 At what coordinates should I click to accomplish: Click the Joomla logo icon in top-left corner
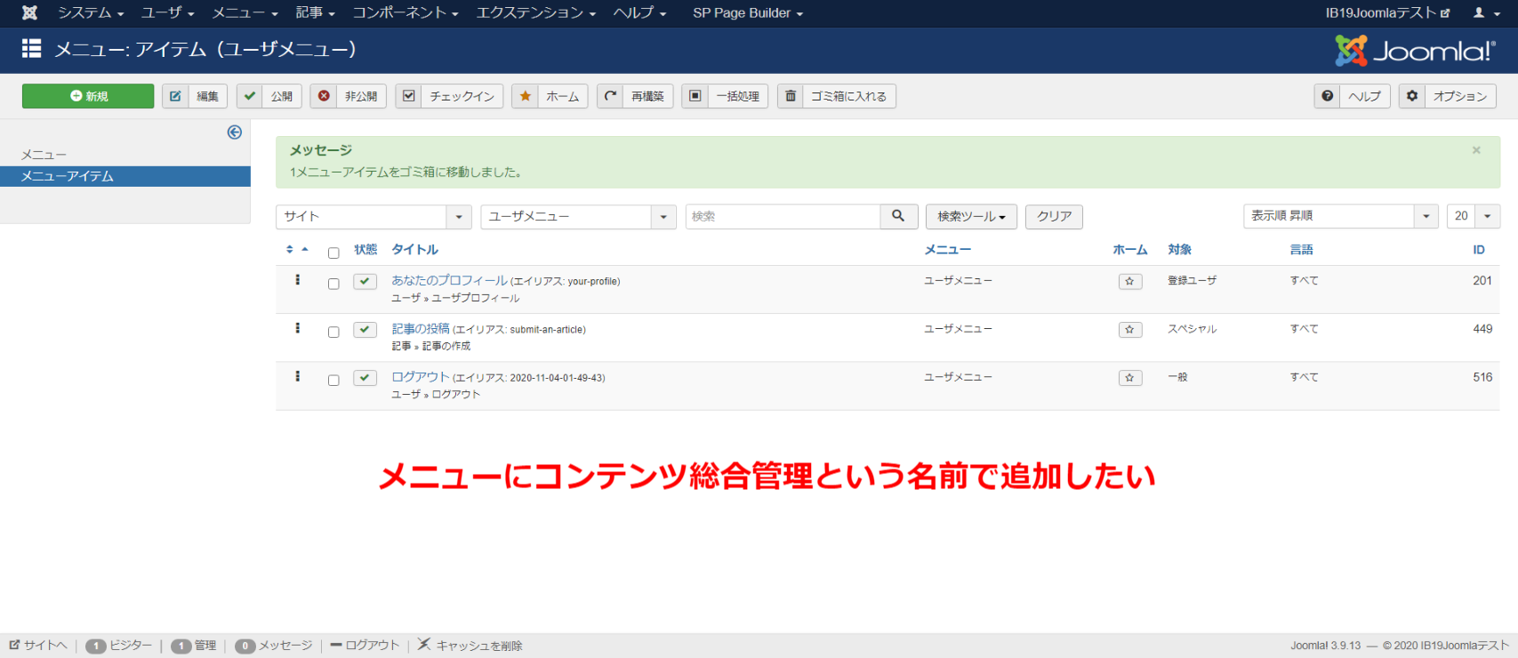point(29,12)
